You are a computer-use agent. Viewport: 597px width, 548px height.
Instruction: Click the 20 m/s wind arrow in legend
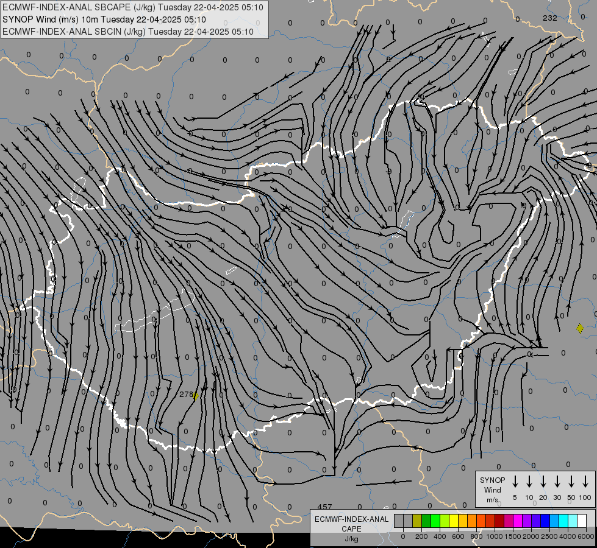(x=543, y=482)
